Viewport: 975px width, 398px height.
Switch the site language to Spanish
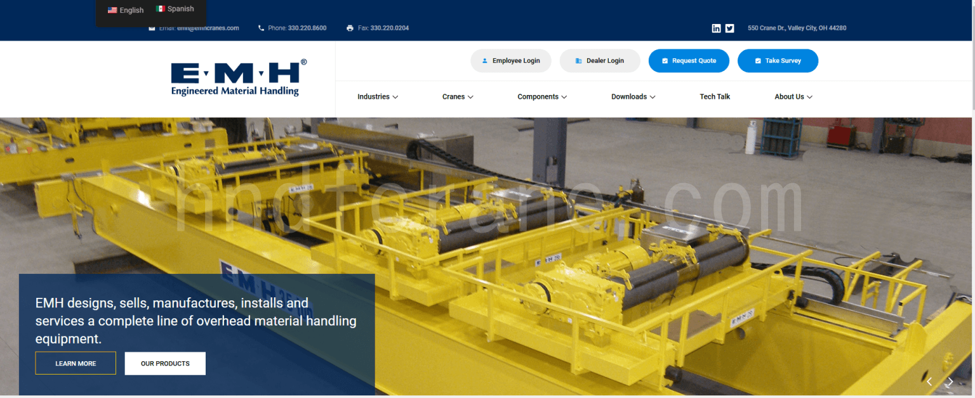pos(176,8)
